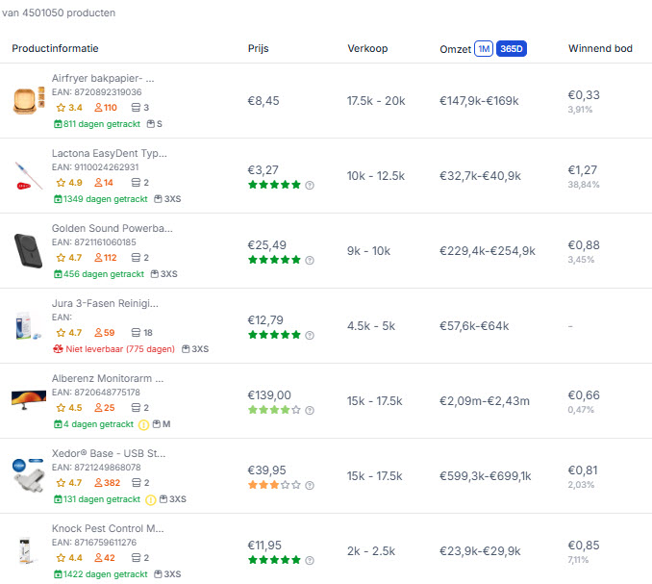Viewport: 652px width, 584px height.
Task: Select orange three-star rating in Xedor row
Action: pos(274,485)
